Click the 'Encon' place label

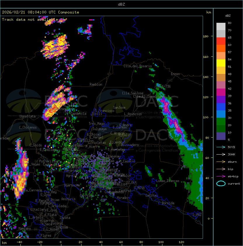175,74
